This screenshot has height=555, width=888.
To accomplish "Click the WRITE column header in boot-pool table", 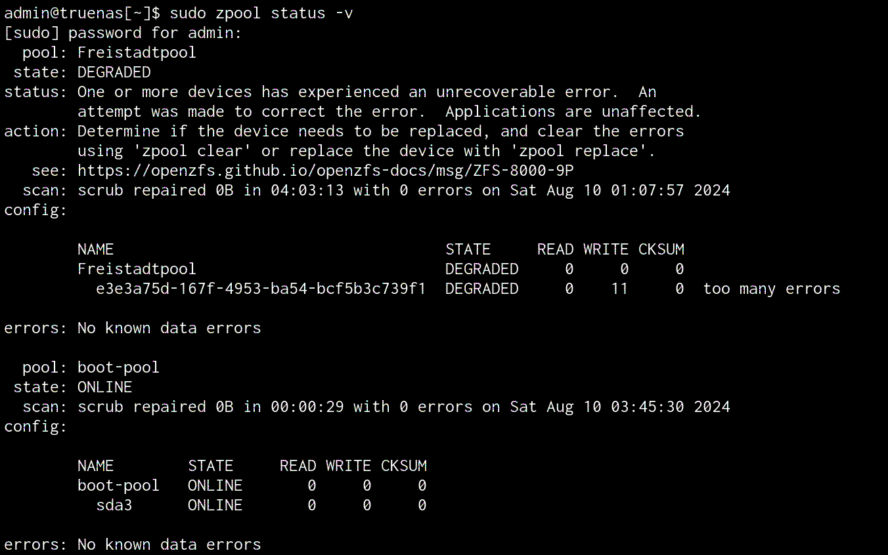I will click(x=348, y=466).
